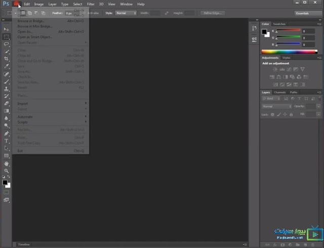Open the Color panel flyout menu
The height and width of the screenshot is (248, 324).
click(319, 24)
